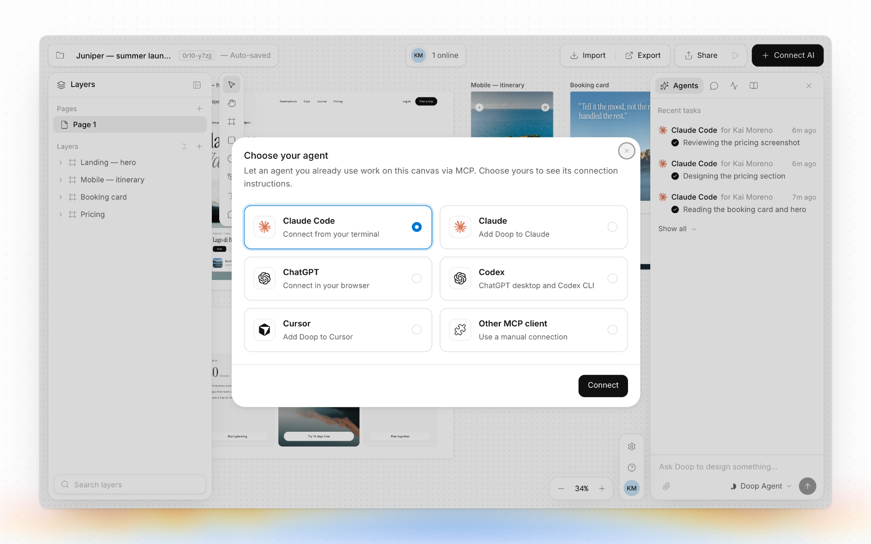Screen dimensions: 871x544
Task: Collapse all layers icon
Action: tap(185, 146)
